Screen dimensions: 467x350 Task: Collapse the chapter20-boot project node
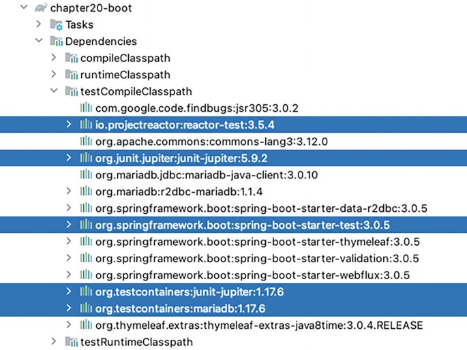point(25,8)
